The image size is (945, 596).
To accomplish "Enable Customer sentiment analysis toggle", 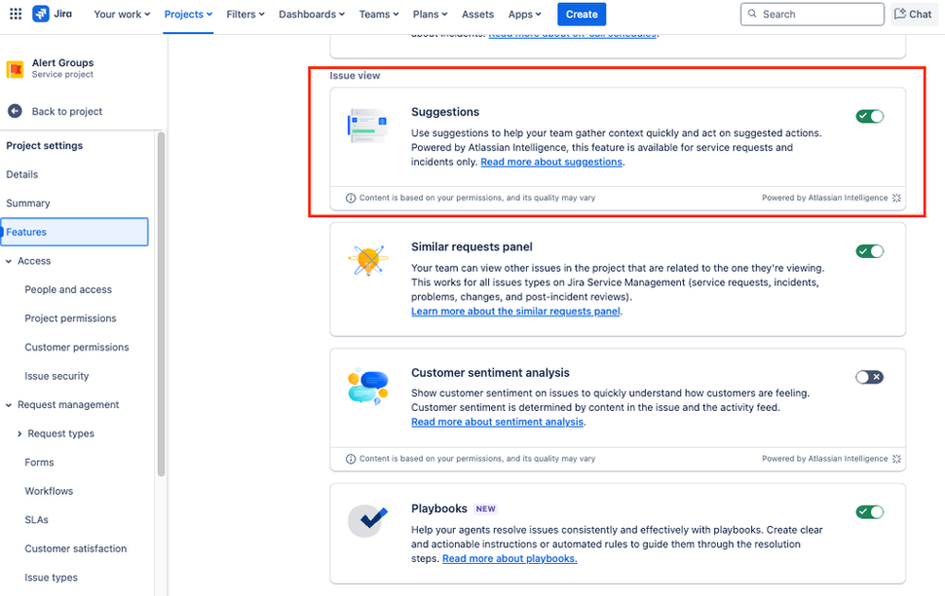I will coord(869,377).
